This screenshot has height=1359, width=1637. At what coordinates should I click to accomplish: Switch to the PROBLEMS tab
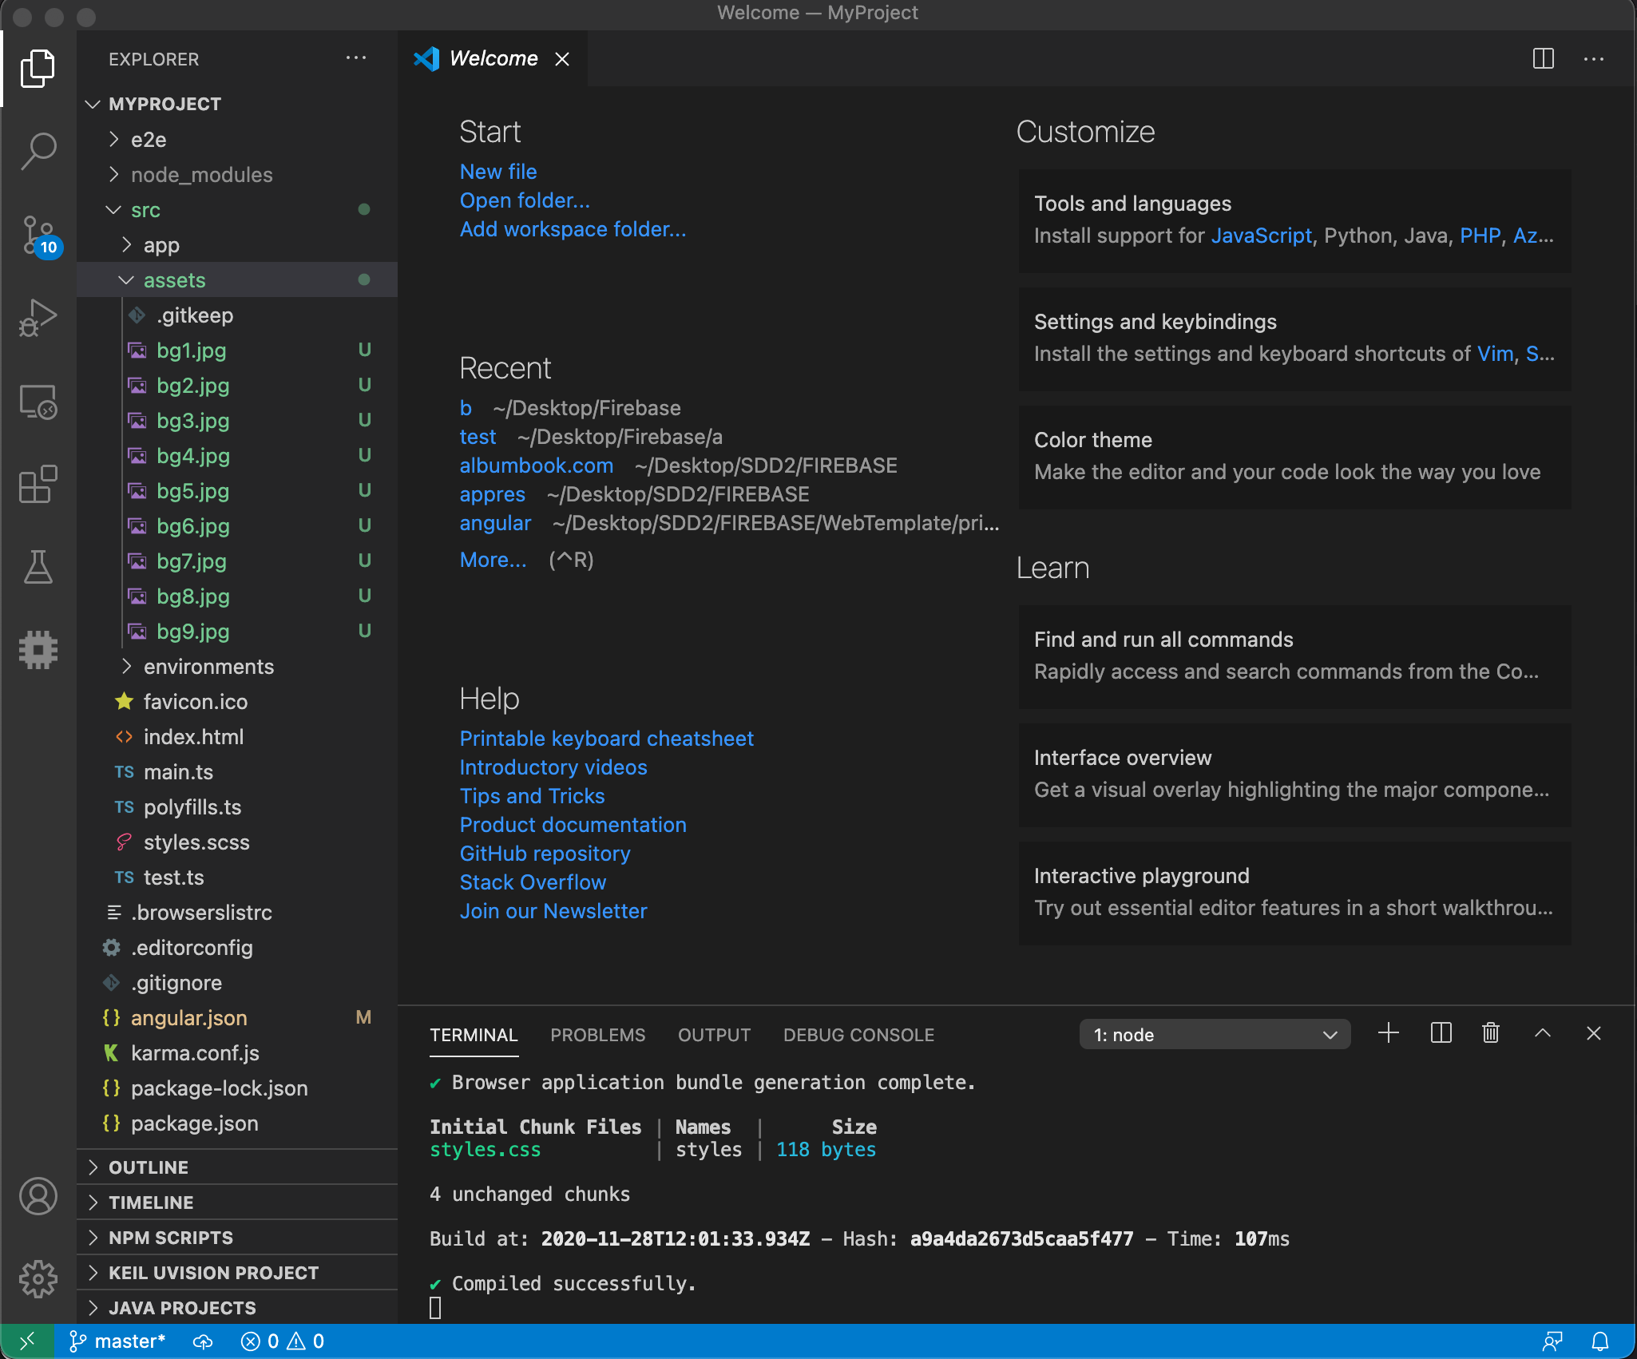click(x=597, y=1035)
